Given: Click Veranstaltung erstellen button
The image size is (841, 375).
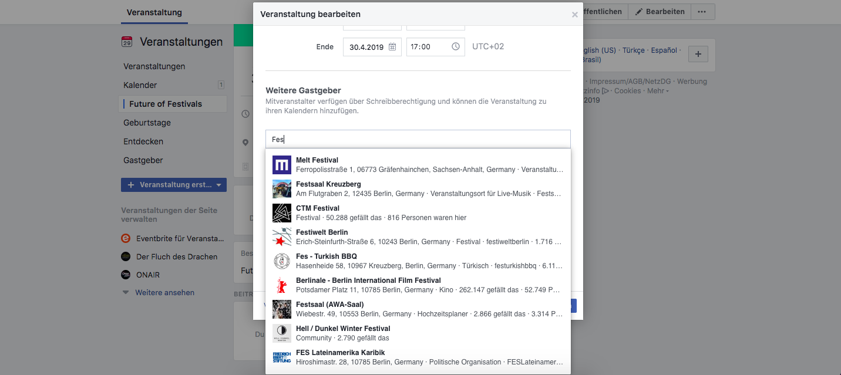Looking at the screenshot, I should pyautogui.click(x=174, y=185).
